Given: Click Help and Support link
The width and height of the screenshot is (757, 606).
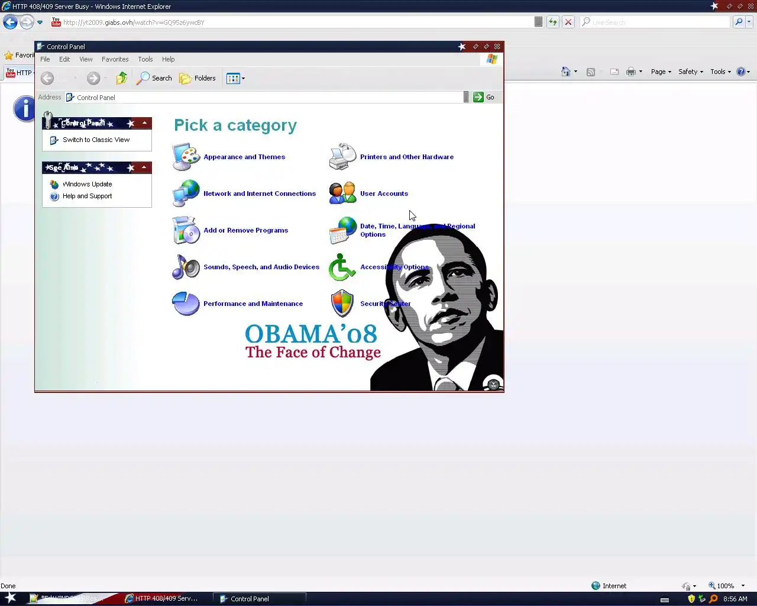Looking at the screenshot, I should point(87,196).
